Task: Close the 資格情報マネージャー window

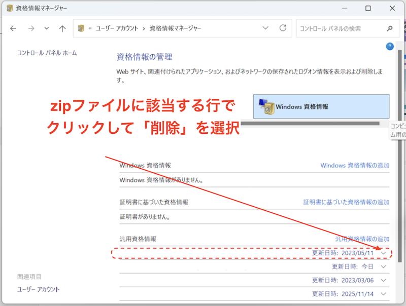Action: [392, 8]
